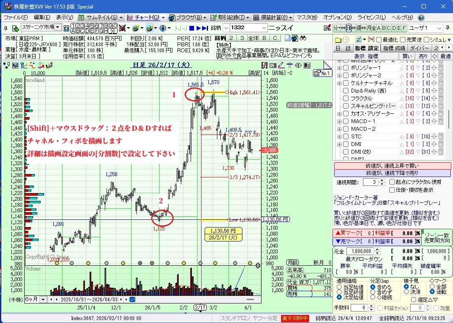
Task: Click the ゾーン一致 売買同方向 button
Action: (437, 237)
